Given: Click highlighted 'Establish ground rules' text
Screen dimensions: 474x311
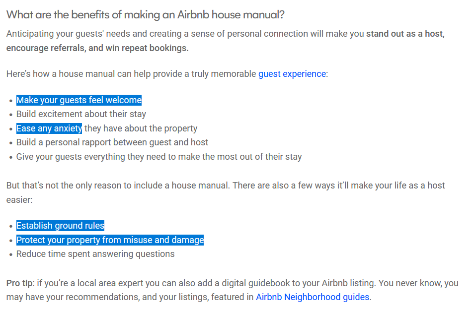Looking at the screenshot, I should tap(60, 226).
